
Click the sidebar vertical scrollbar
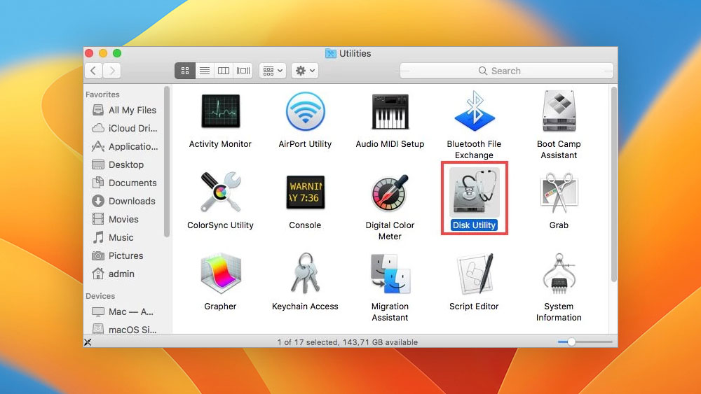[x=167, y=162]
